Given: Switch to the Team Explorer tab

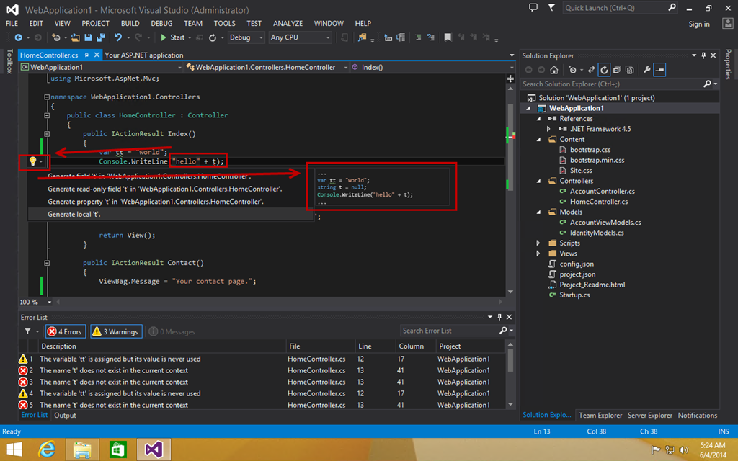Looking at the screenshot, I should pos(600,416).
